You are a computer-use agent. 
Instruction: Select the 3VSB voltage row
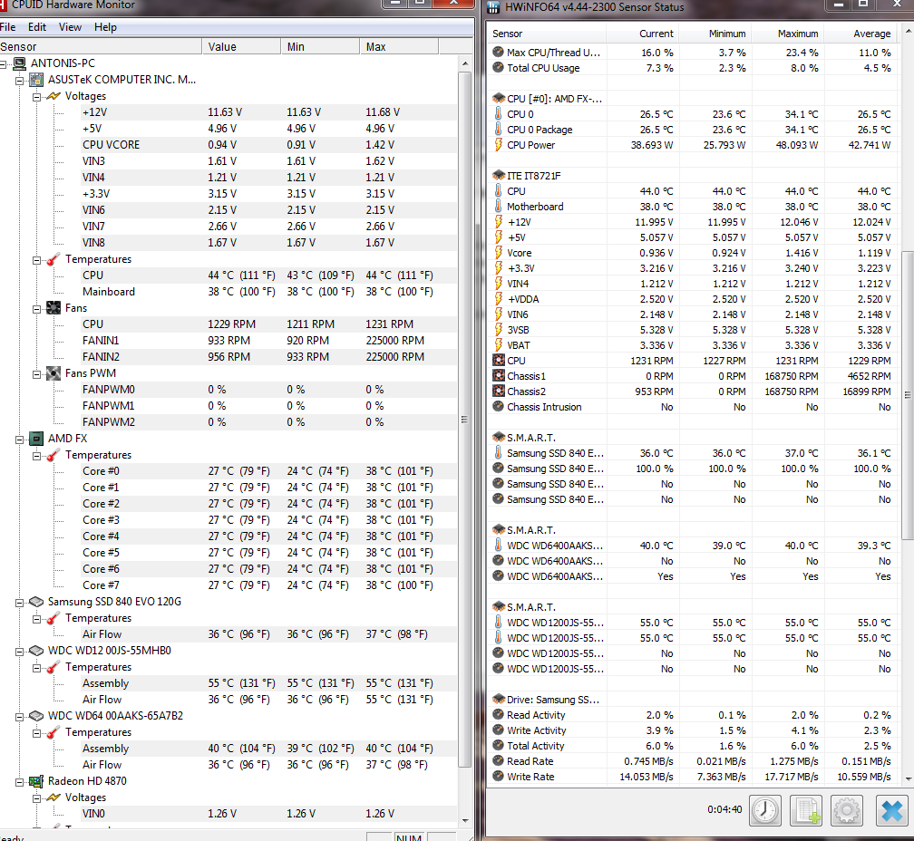(x=694, y=330)
